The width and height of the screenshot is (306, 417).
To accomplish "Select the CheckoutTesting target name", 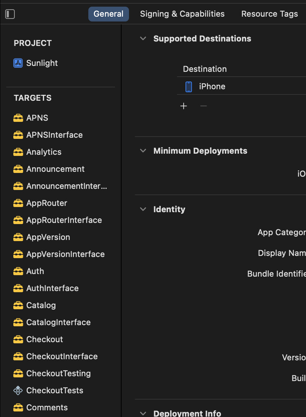I will tap(59, 373).
